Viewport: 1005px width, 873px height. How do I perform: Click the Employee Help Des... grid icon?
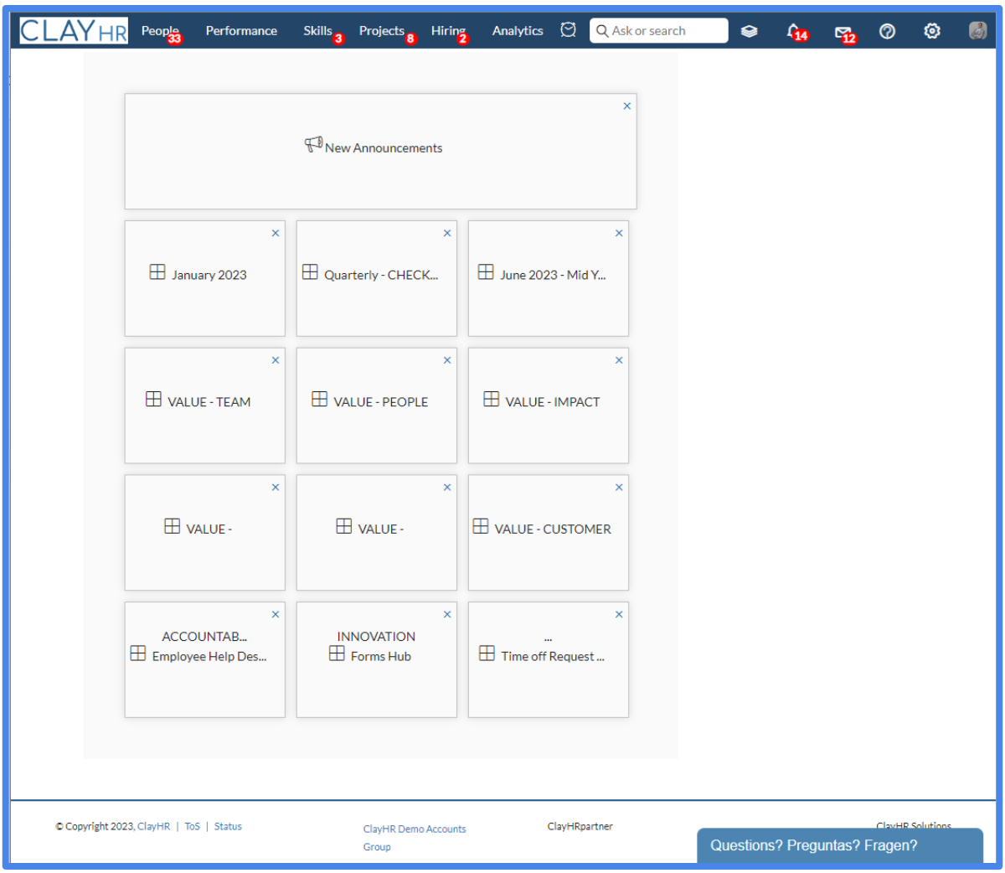(138, 653)
